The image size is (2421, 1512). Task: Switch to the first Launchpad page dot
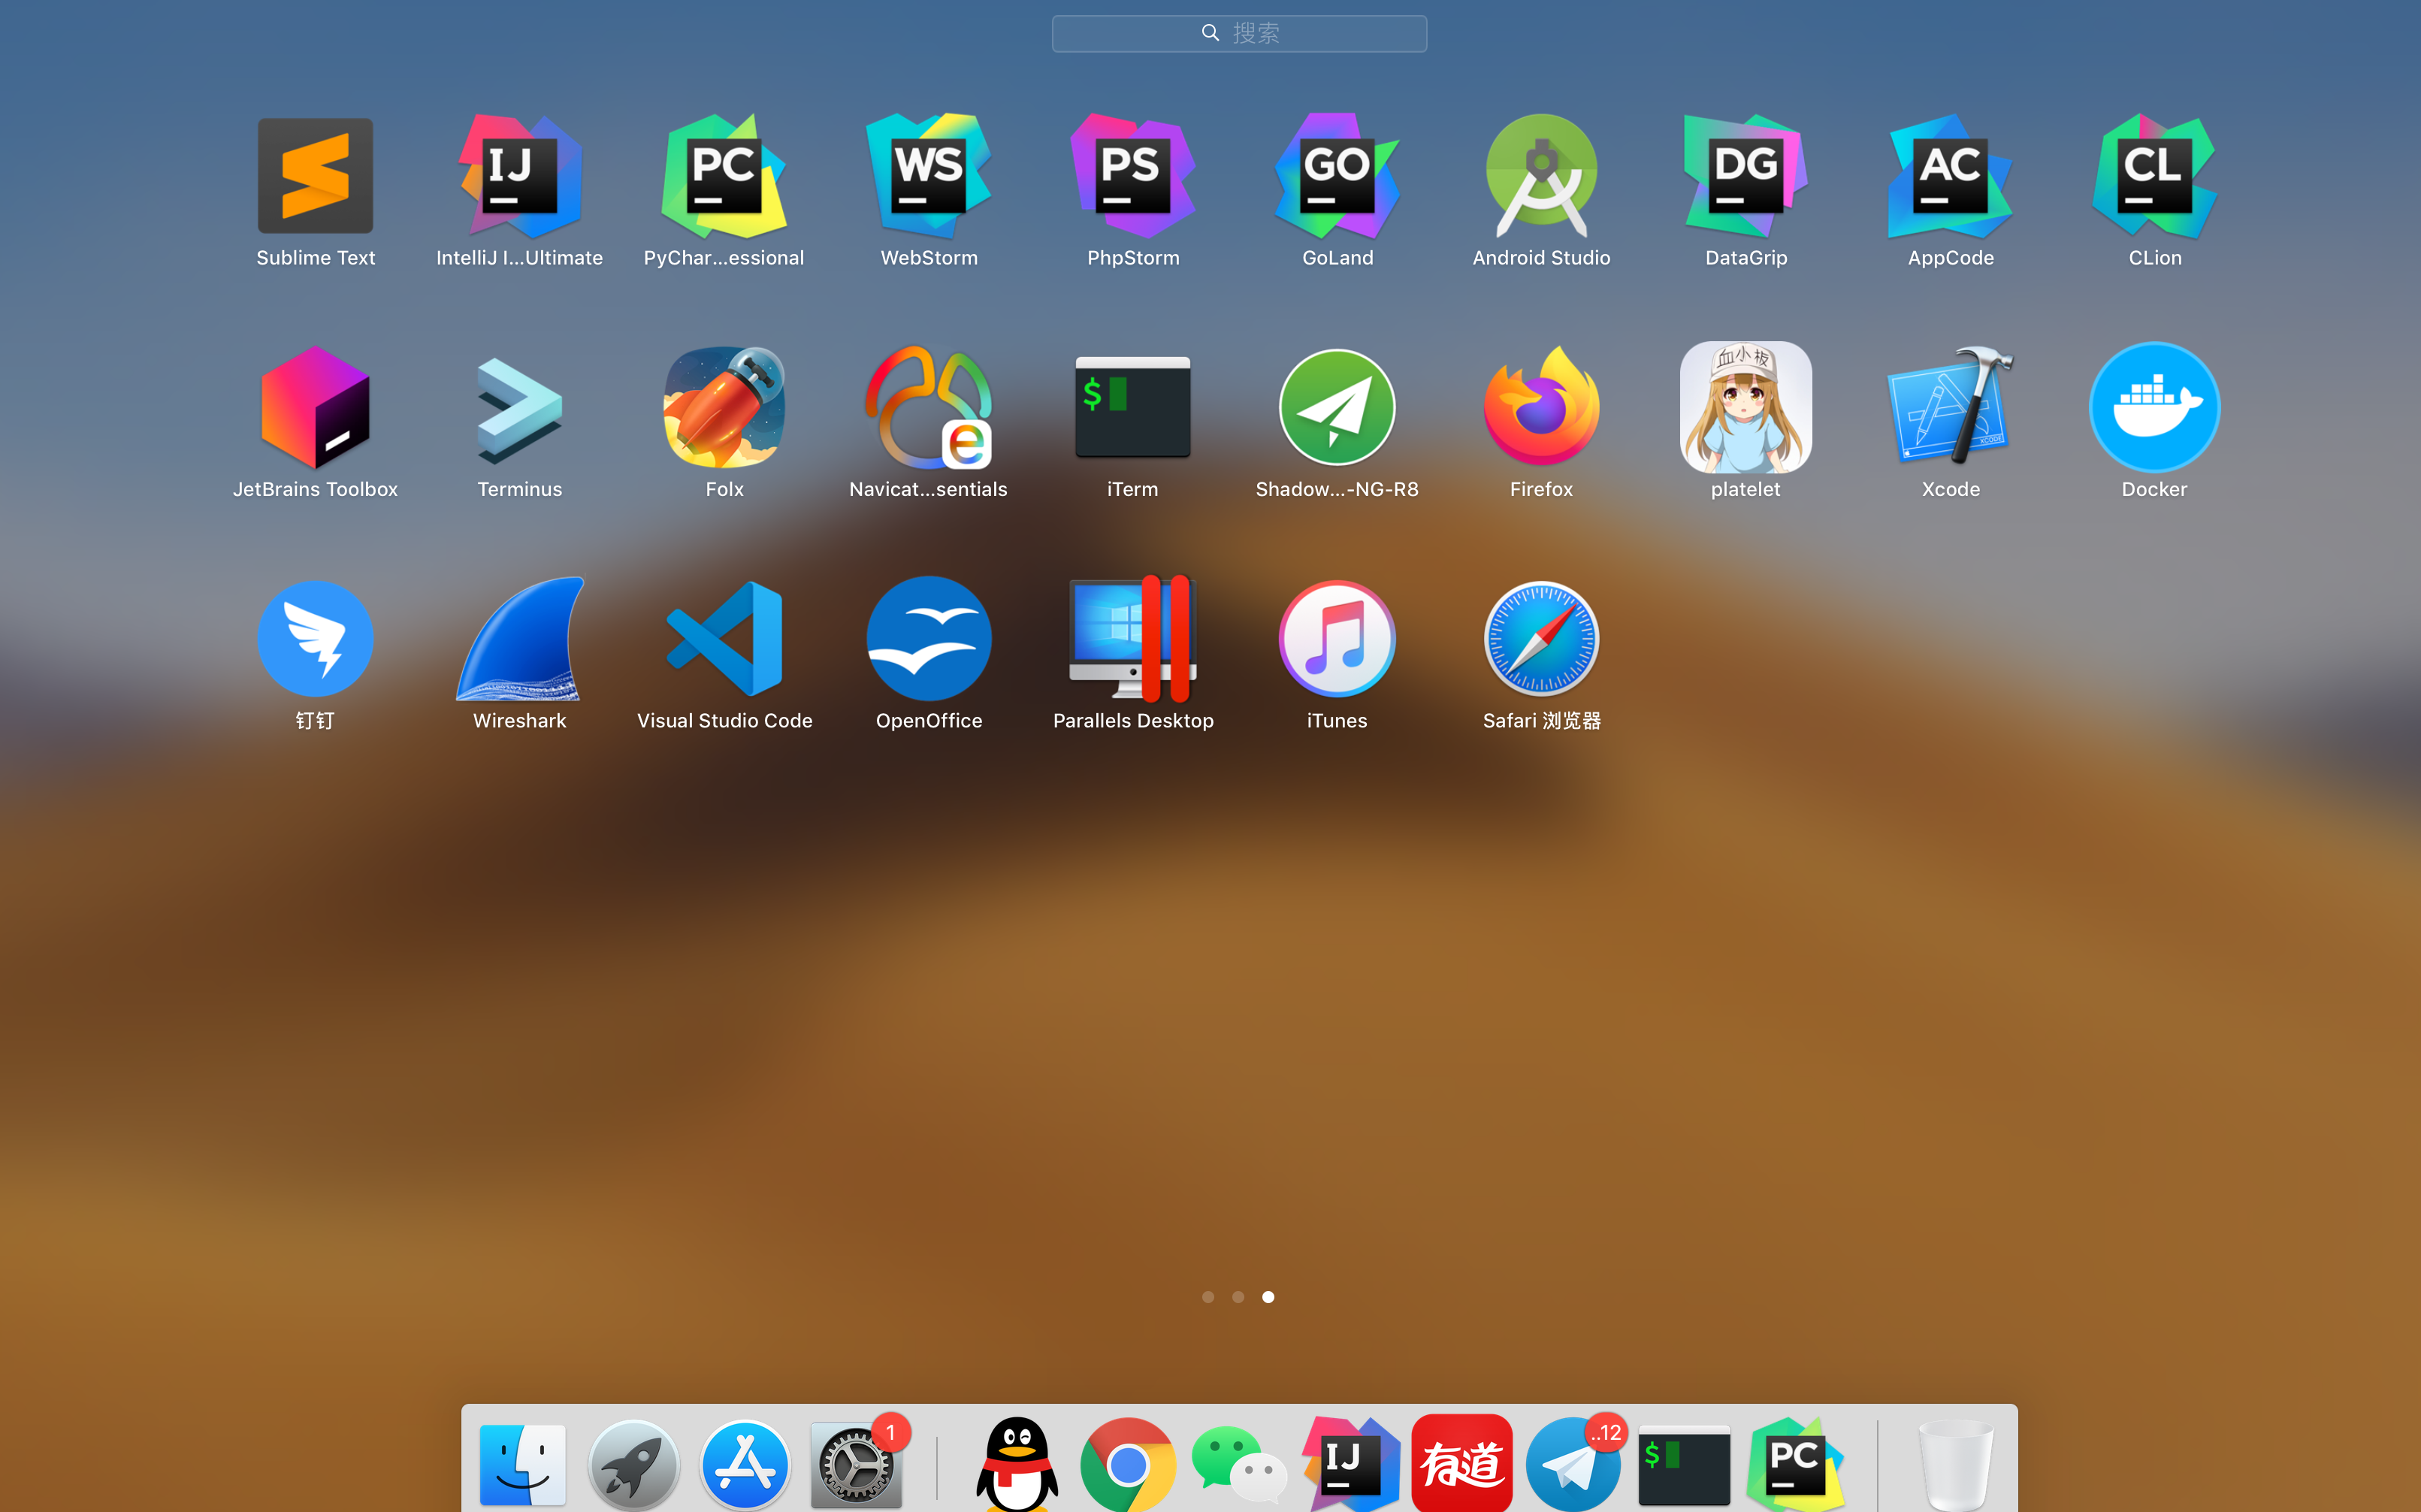1207,1297
